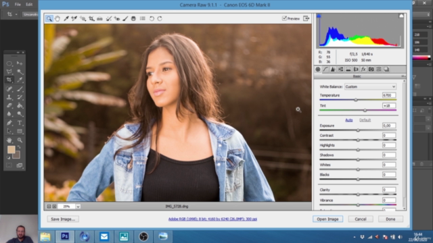This screenshot has height=243, width=433.
Task: Switch to the Camera Calibration panel tab
Action: click(x=371, y=70)
